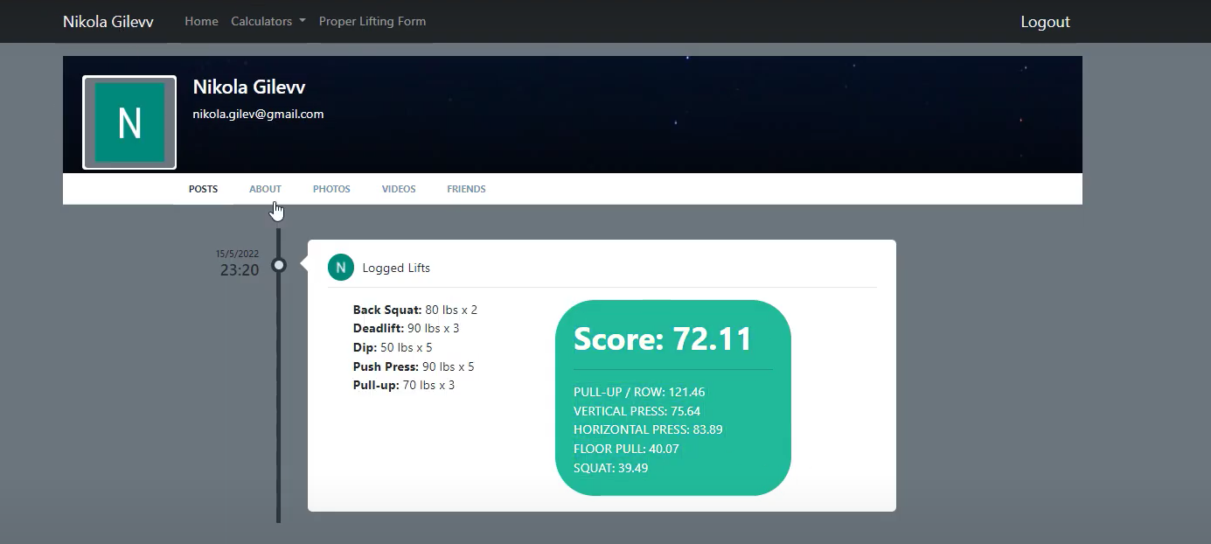Log out using the Logout link
Screen dimensions: 1211x544
tap(1045, 22)
